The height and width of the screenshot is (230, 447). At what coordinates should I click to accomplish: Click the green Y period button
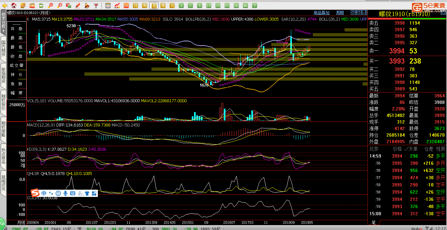pyautogui.click(x=255, y=6)
